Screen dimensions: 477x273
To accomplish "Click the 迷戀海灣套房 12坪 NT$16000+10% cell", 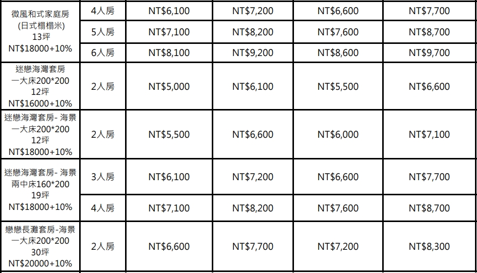I will coord(40,86).
